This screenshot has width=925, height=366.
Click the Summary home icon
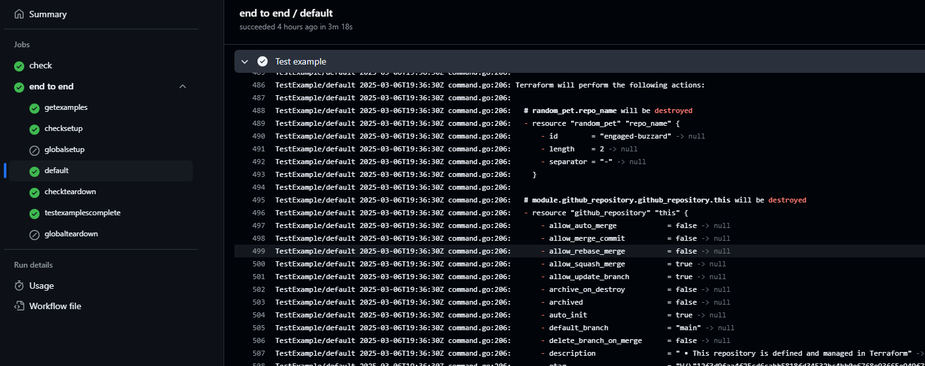pyautogui.click(x=19, y=14)
